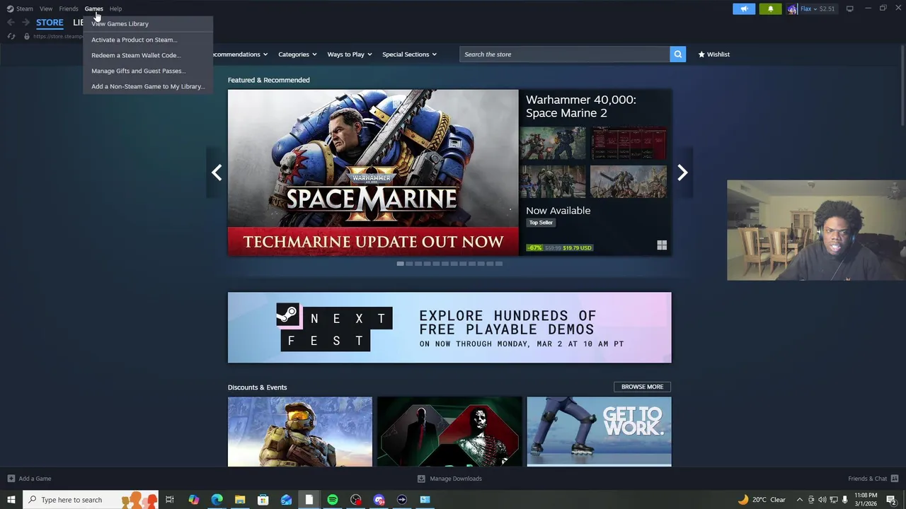Screen dimensions: 906x509
Task: Switch to Big Picture mode icon
Action: pyautogui.click(x=849, y=8)
